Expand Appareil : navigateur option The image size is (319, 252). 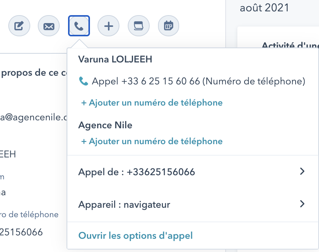(x=193, y=204)
